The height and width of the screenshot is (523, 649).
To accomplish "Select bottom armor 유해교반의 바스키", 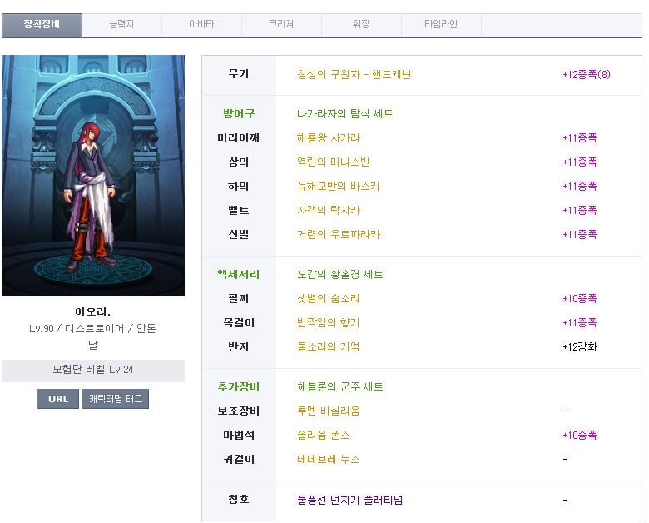I will [x=338, y=187].
